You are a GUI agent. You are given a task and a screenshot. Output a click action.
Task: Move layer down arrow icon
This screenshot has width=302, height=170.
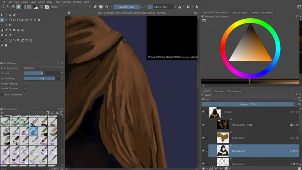click(x=216, y=168)
